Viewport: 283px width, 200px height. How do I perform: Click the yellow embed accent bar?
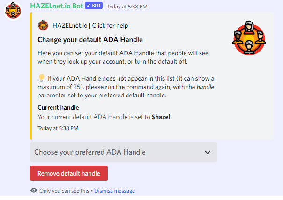(31, 76)
